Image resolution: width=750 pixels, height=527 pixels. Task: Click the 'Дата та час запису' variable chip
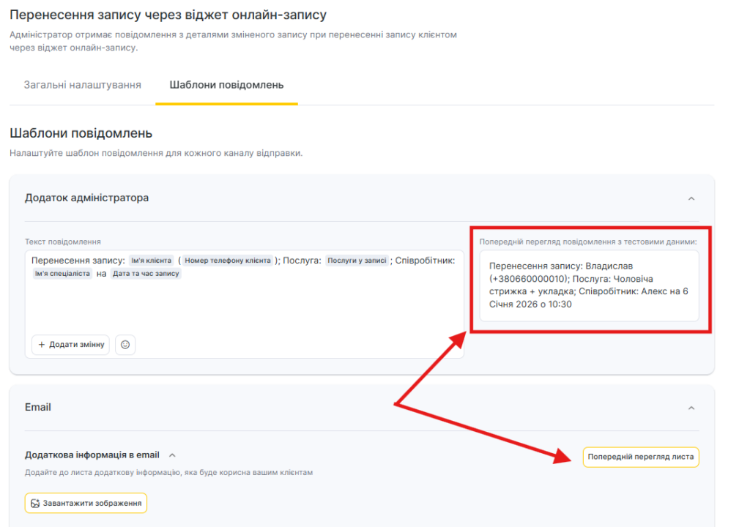point(146,274)
